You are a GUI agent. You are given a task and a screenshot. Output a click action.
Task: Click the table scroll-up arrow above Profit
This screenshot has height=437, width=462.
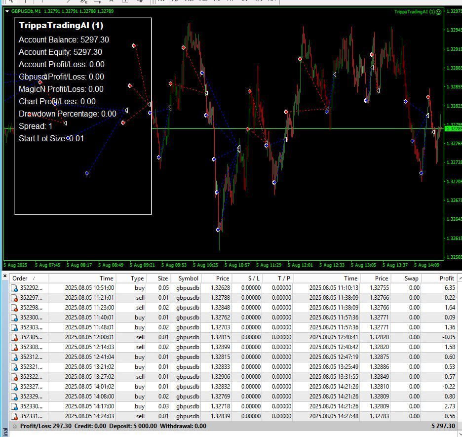click(x=460, y=278)
